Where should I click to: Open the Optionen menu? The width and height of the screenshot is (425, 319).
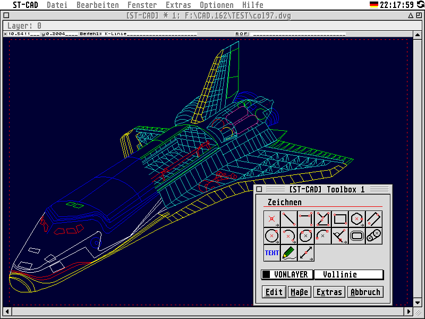tap(216, 5)
